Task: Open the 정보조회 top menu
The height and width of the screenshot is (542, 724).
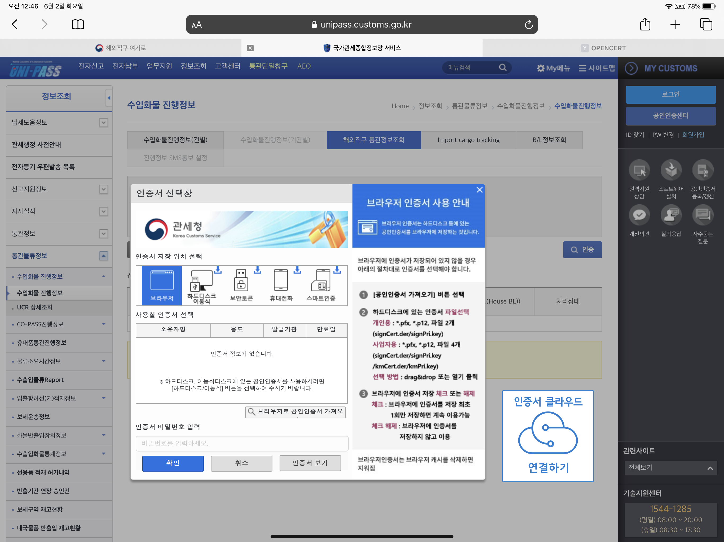Action: [193, 66]
